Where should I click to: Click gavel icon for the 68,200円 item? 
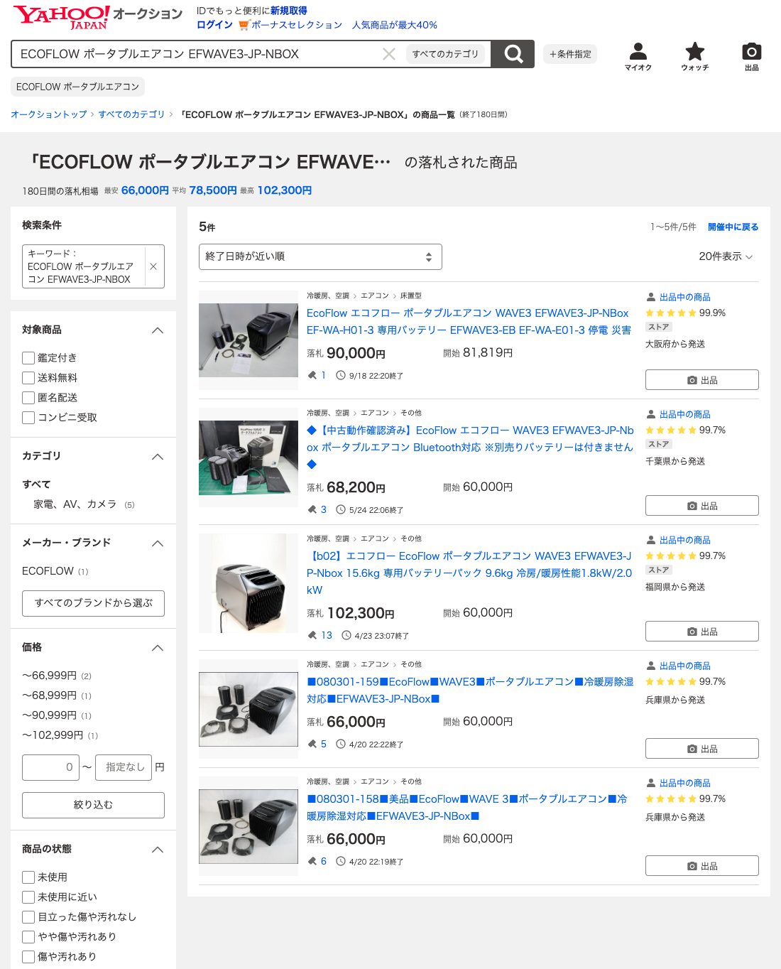click(x=312, y=509)
